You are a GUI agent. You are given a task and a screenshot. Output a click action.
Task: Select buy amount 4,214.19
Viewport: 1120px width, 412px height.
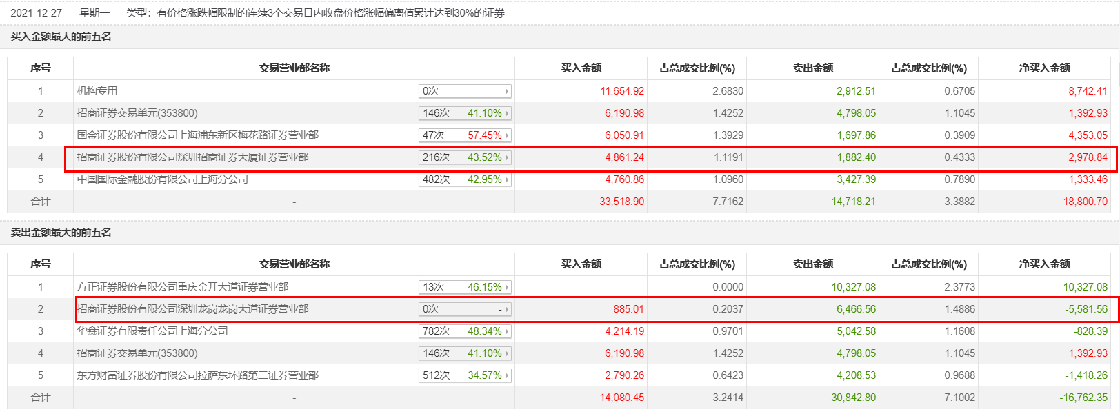pyautogui.click(x=625, y=331)
